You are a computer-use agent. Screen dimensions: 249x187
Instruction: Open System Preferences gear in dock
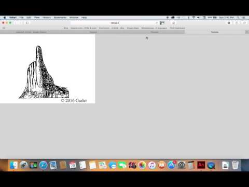[x=182, y=165]
